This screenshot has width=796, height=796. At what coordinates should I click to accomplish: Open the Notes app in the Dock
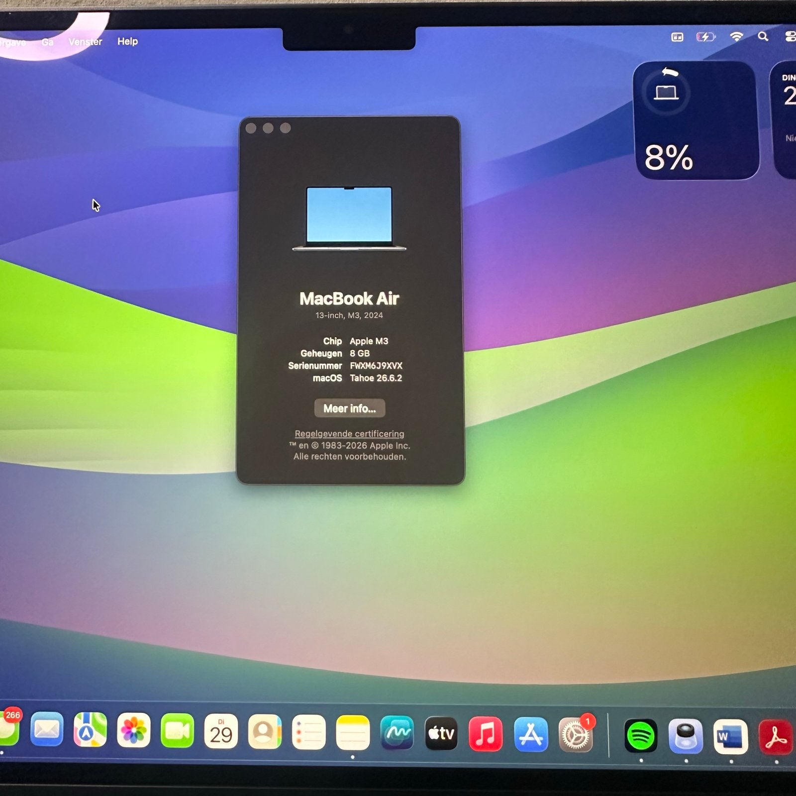click(353, 732)
